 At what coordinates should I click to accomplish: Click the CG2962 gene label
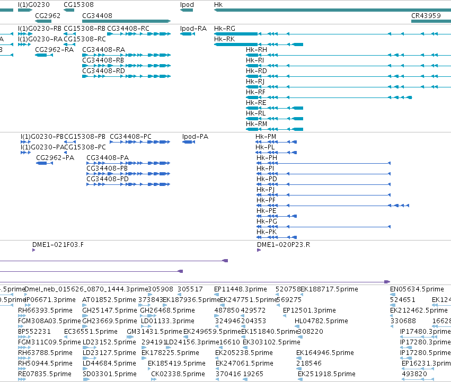[48, 15]
